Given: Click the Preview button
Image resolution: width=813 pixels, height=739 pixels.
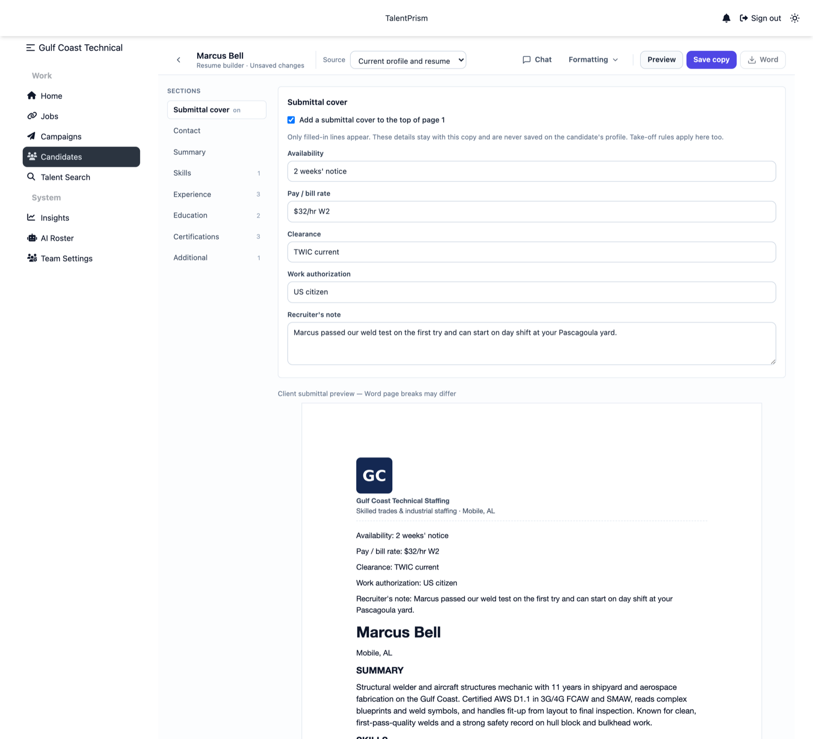Looking at the screenshot, I should pyautogui.click(x=661, y=60).
